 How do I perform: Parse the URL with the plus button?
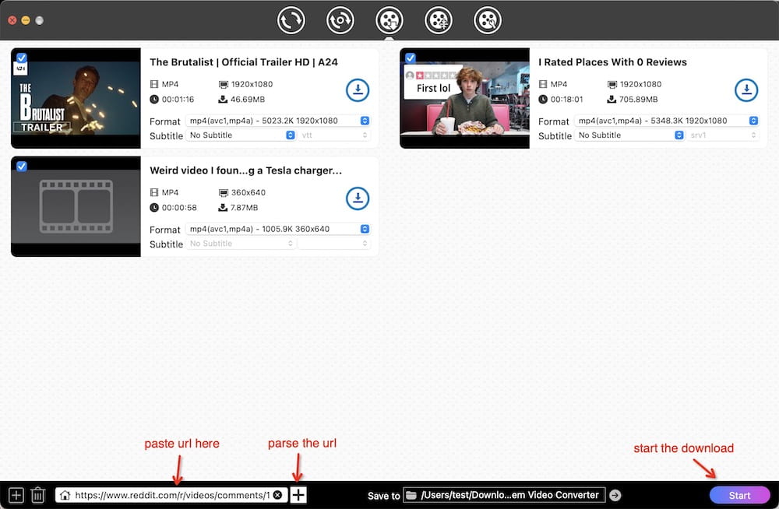298,495
